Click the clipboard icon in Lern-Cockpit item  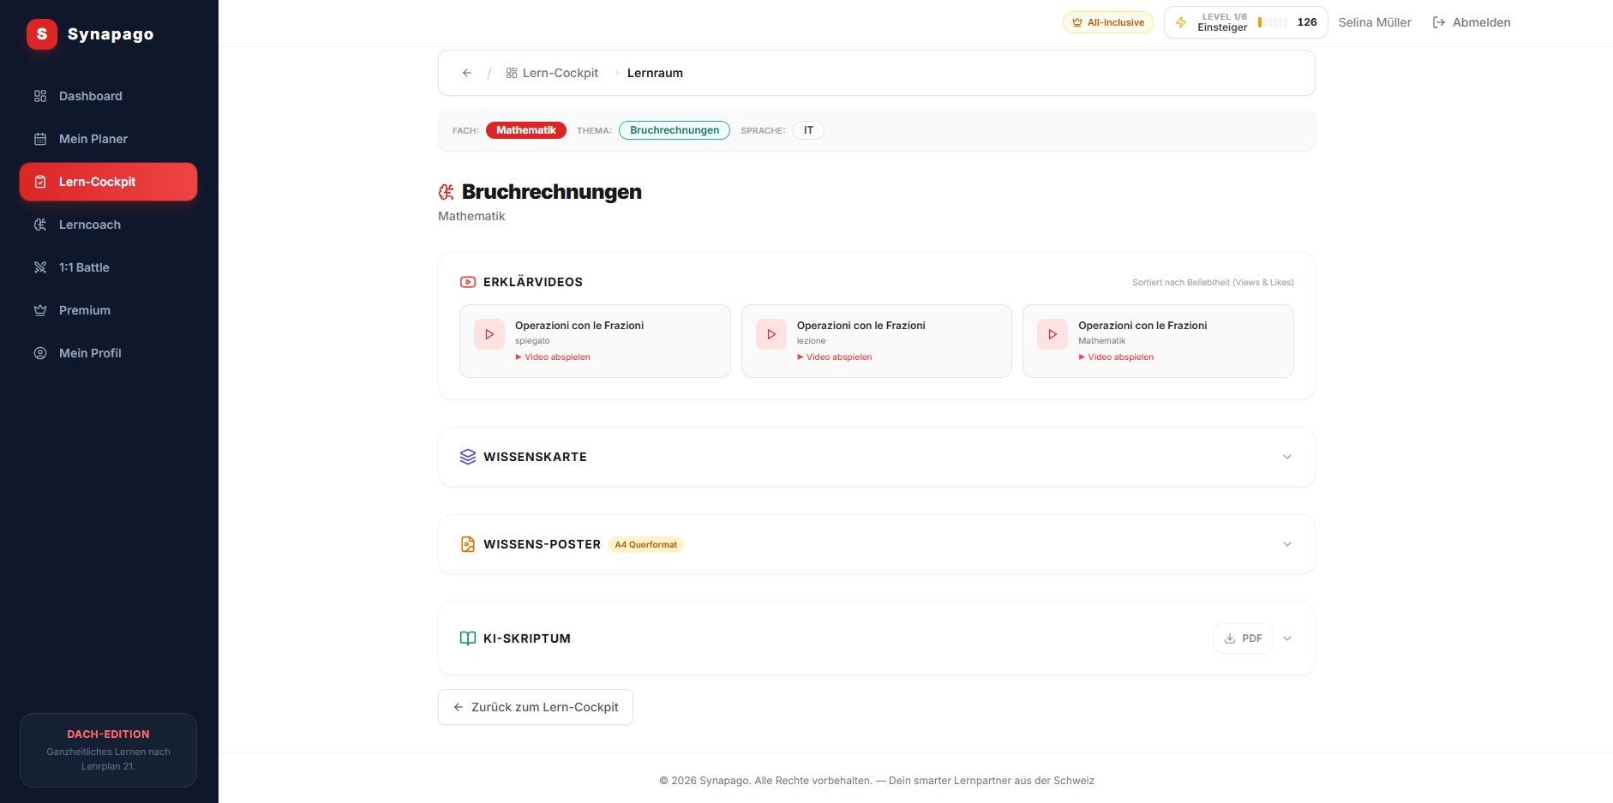[x=40, y=182]
